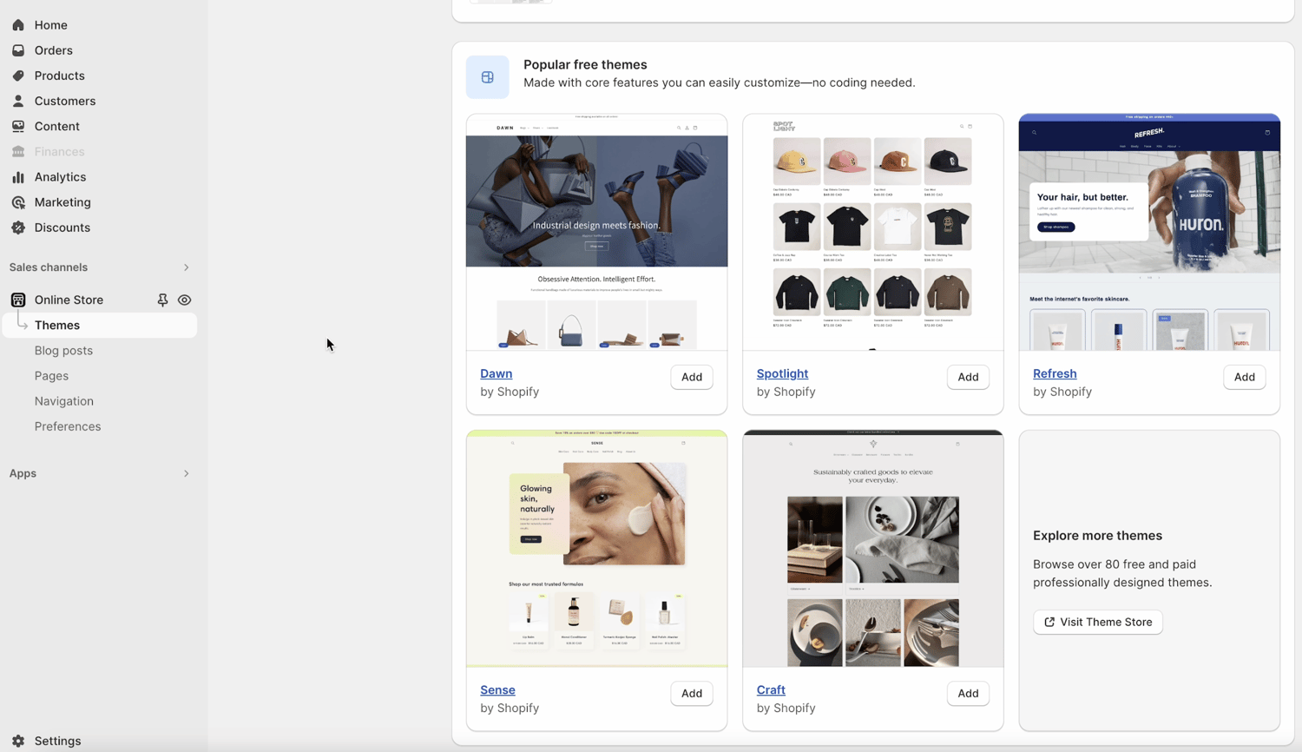Image resolution: width=1302 pixels, height=752 pixels.
Task: Expand the Sales channels section
Action: tap(186, 267)
